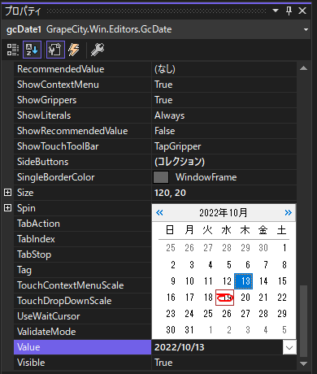
Task: Select the Visible property row
Action: pos(82,363)
